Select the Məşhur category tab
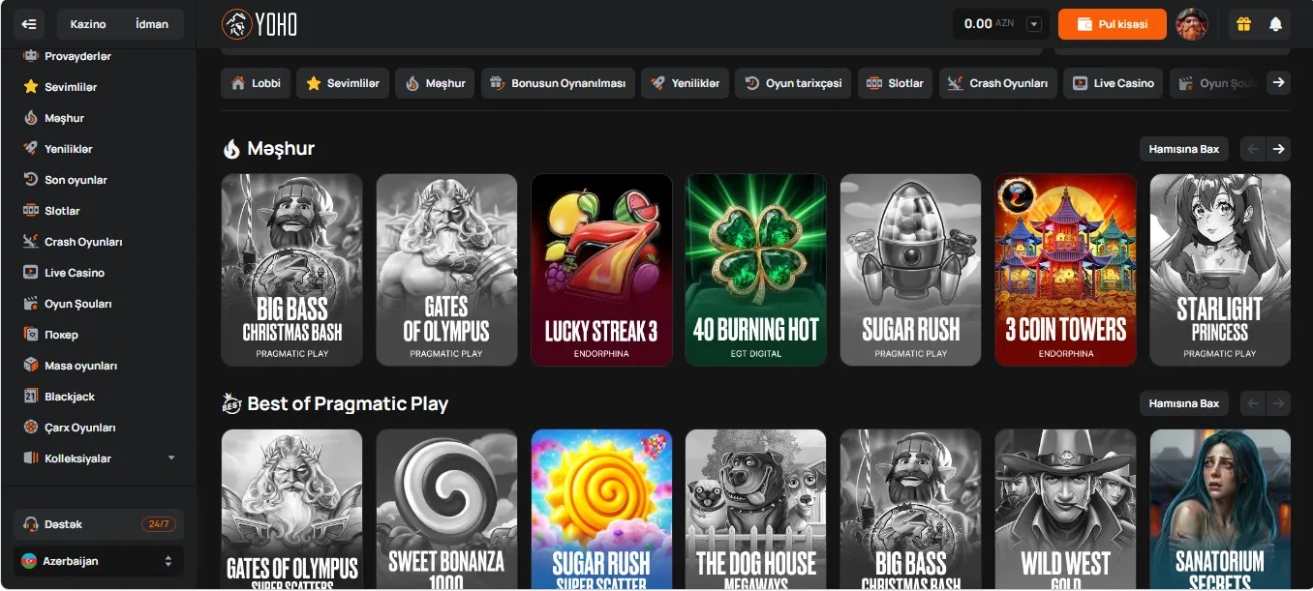1313x591 pixels. click(x=436, y=83)
